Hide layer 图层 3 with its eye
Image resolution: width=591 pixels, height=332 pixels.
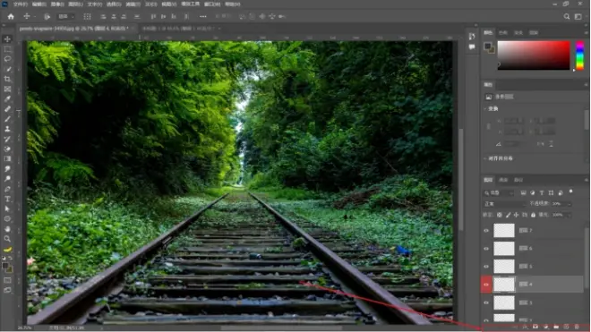(x=486, y=302)
